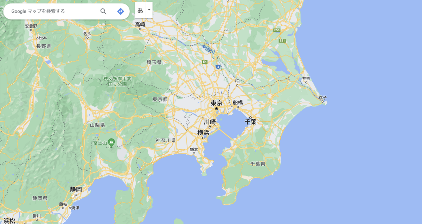422x224 pixels.
Task: Click the 横浜 city label
Action: [203, 133]
